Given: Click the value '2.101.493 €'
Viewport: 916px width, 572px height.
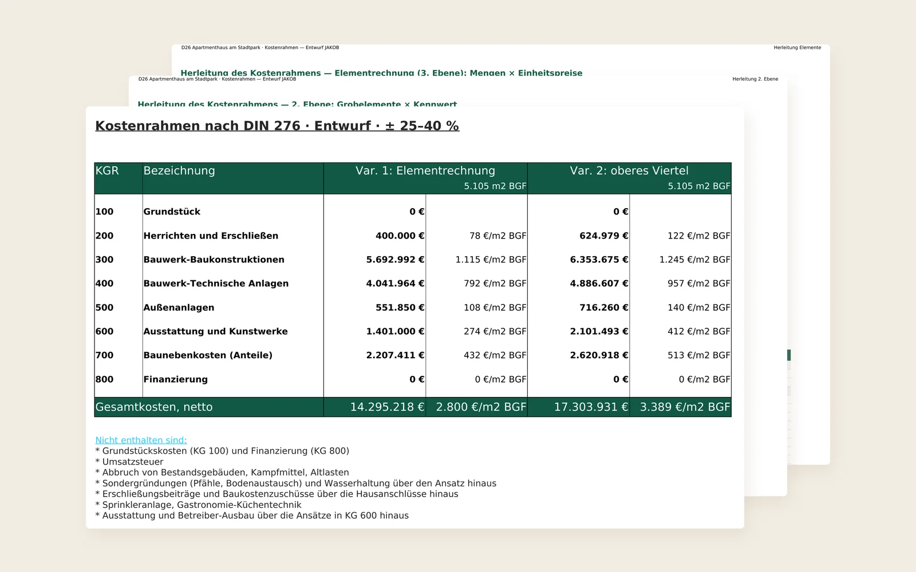Looking at the screenshot, I should click(x=599, y=332).
